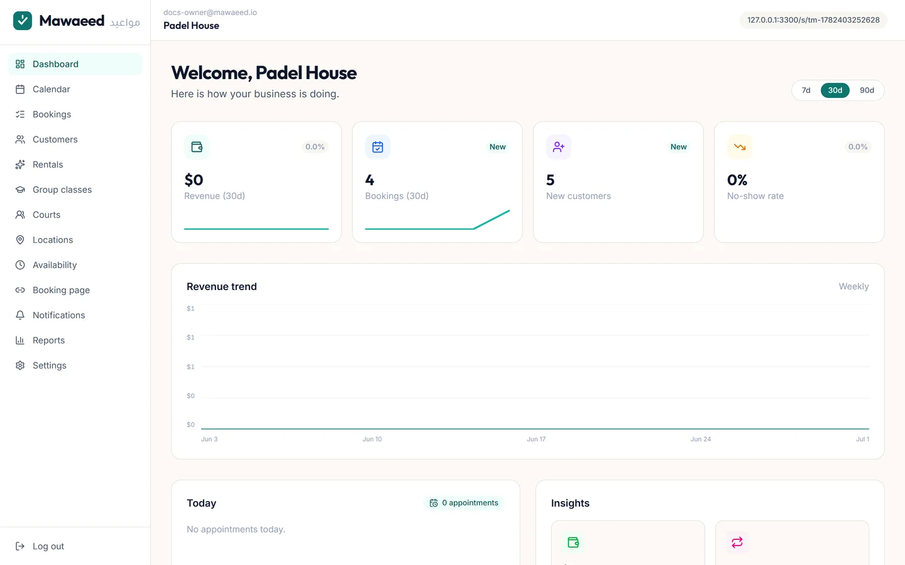Click the "Padel House" business name in header
905x565 pixels.
pyautogui.click(x=191, y=26)
